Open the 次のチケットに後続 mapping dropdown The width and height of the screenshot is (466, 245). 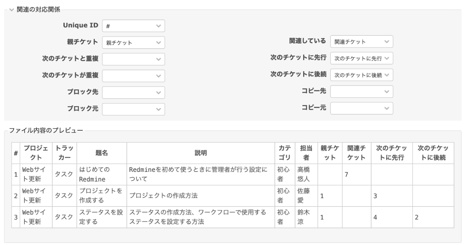pyautogui.click(x=362, y=75)
